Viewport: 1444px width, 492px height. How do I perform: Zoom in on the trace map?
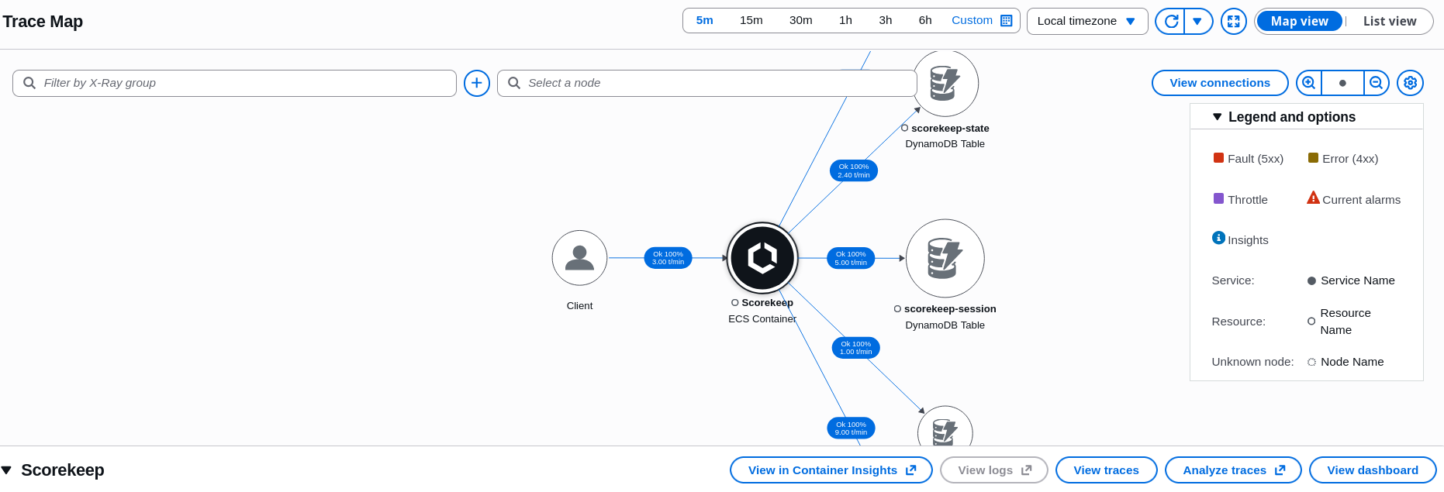click(x=1309, y=83)
